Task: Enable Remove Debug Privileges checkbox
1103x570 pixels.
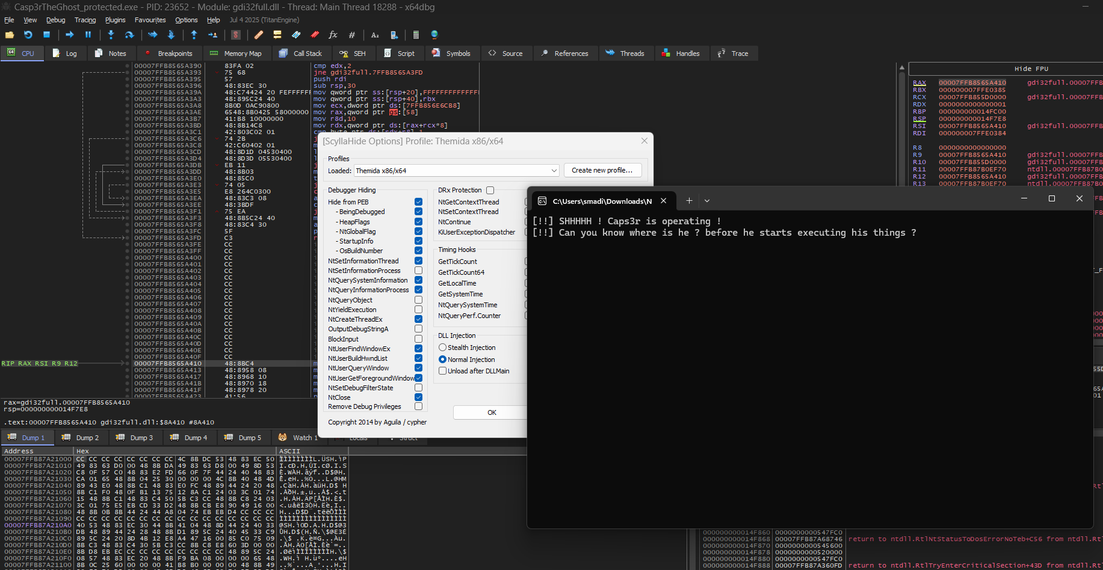Action: click(x=418, y=406)
